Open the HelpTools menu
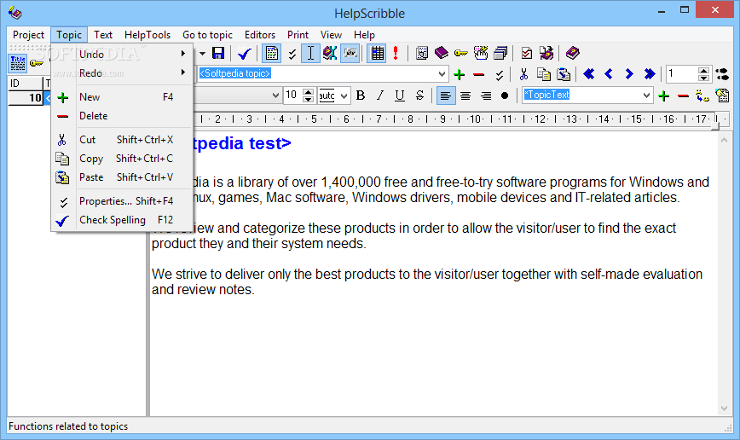The width and height of the screenshot is (740, 440). tap(147, 35)
